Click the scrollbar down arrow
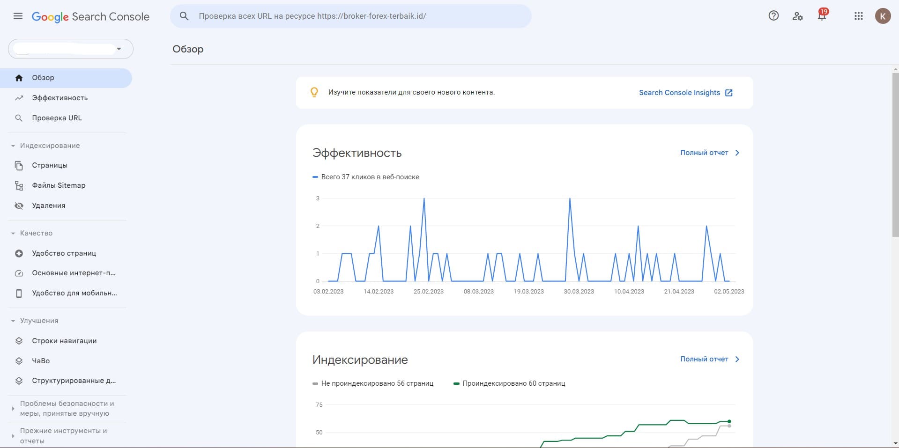The width and height of the screenshot is (899, 448). point(895,443)
